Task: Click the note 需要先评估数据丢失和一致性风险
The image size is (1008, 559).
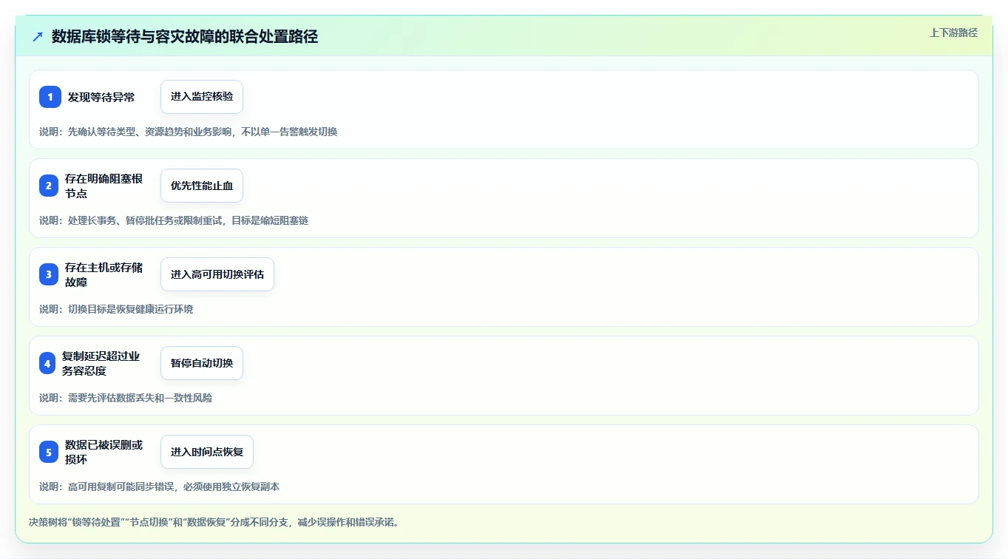Action: [x=126, y=398]
